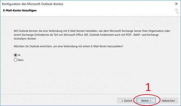Click the Microsoft Office 365 text mention
This screenshot has height=106, width=181.
pos(76,35)
